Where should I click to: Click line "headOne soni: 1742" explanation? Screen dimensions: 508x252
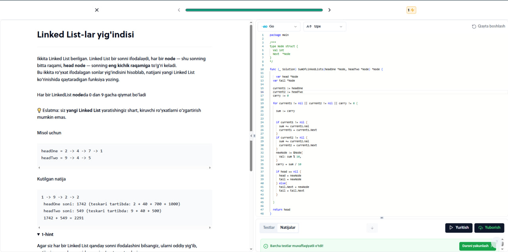(x=112, y=204)
